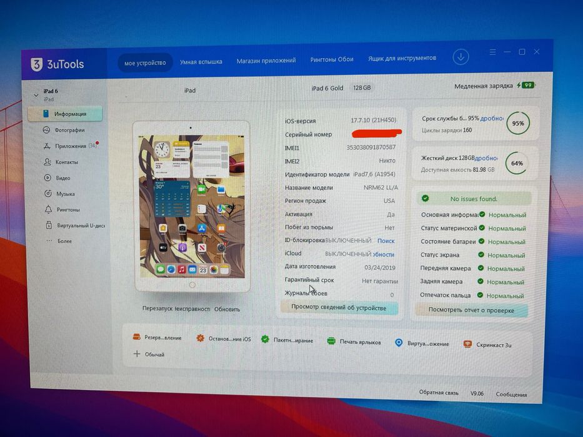Screen dimensions: 583x437
Task: Click the Медленная зарядка label
Action: pyautogui.click(x=484, y=86)
